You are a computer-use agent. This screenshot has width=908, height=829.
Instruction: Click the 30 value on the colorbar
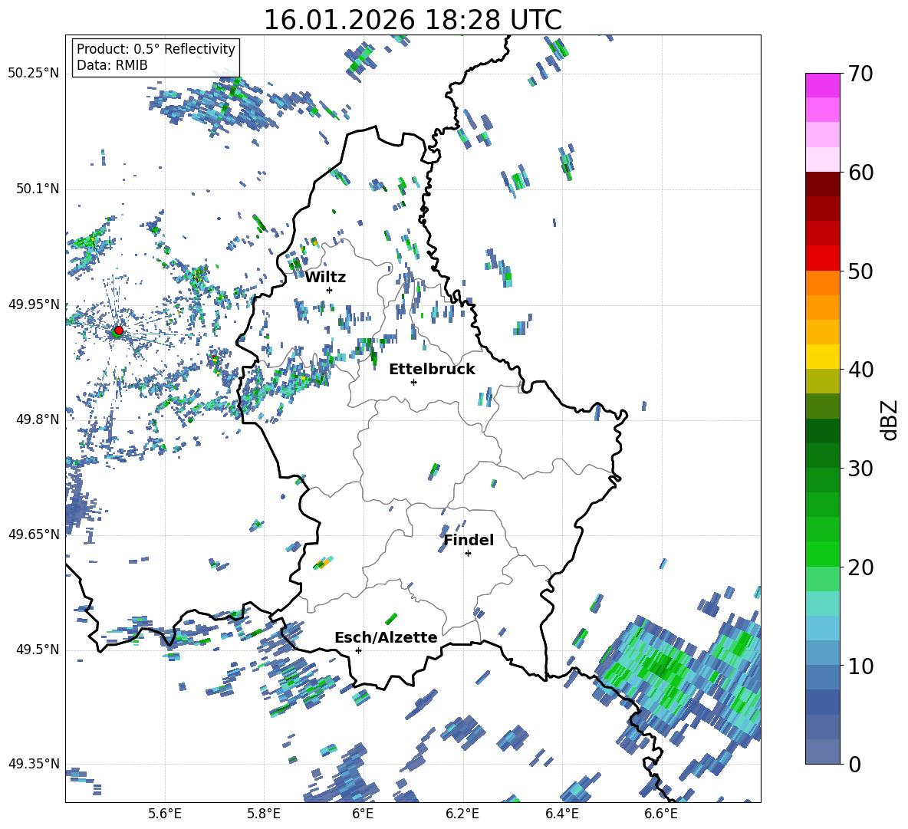tap(860, 469)
